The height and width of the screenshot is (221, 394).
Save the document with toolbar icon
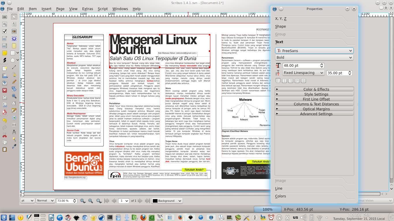[x=4, y=83]
